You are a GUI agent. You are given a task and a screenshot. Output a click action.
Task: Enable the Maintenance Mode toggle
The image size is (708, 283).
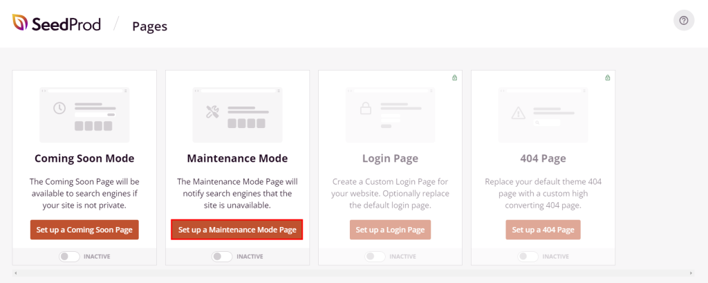[222, 256]
